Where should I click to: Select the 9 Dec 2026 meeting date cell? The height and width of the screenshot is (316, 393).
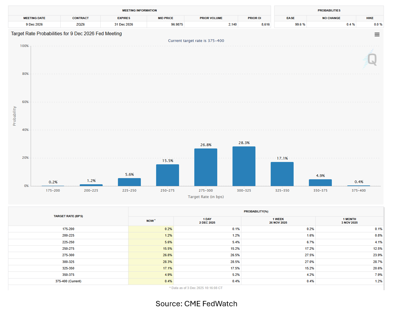coord(34,24)
